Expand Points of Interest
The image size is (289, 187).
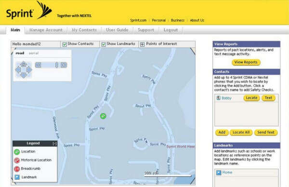point(142,44)
